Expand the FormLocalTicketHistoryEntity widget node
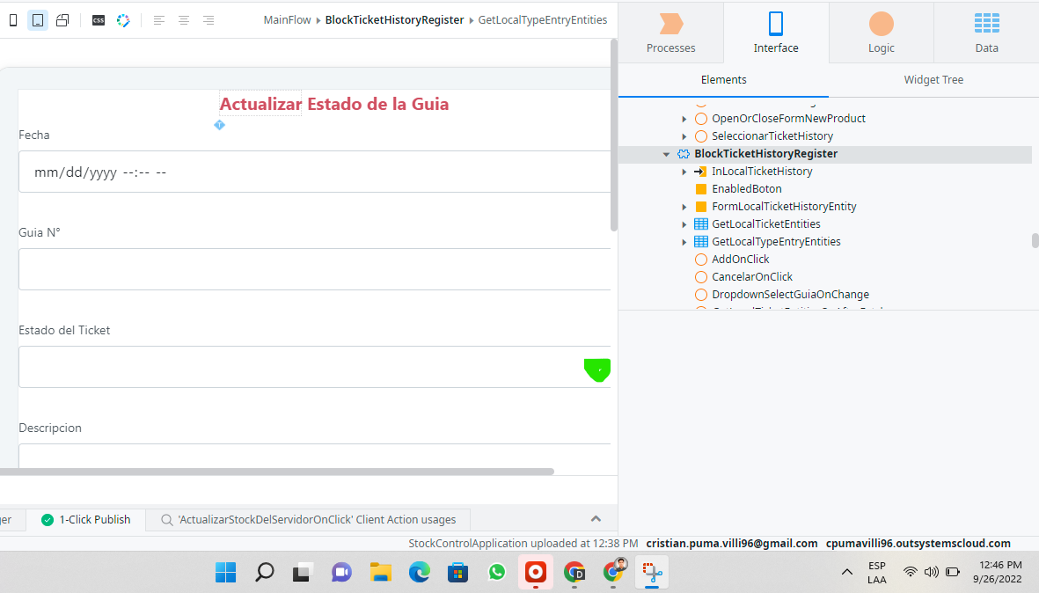 coord(684,206)
